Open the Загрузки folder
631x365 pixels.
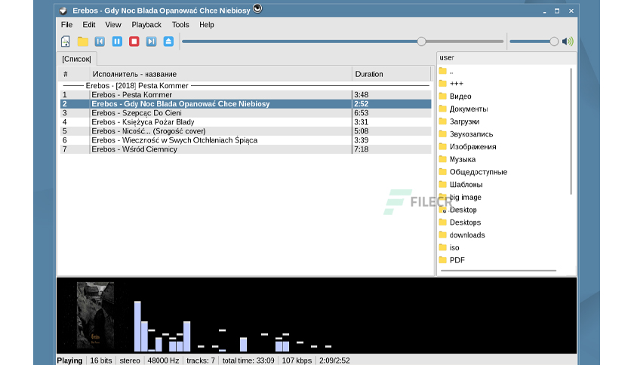coord(459,121)
